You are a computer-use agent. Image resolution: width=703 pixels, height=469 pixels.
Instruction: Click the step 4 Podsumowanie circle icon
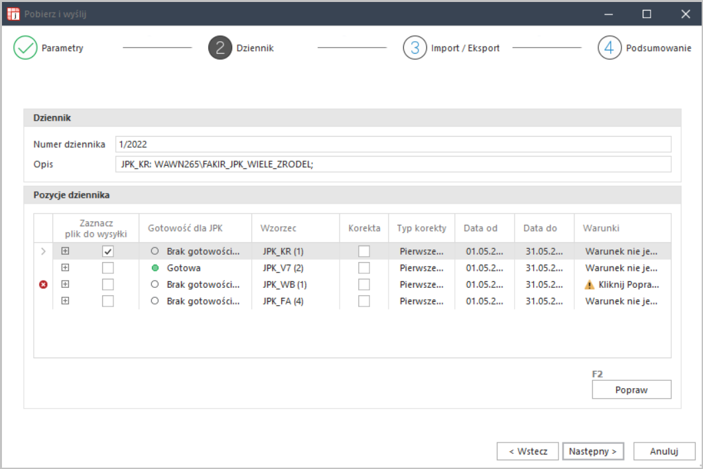click(x=609, y=48)
